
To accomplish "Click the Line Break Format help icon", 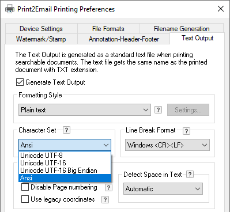I will click(x=186, y=131).
